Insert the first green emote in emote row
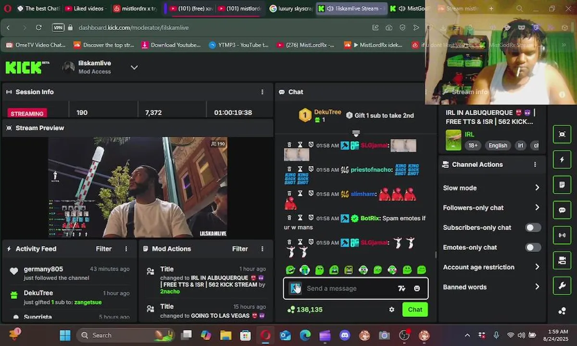Screen dimensions: 577x346 click(x=290, y=270)
